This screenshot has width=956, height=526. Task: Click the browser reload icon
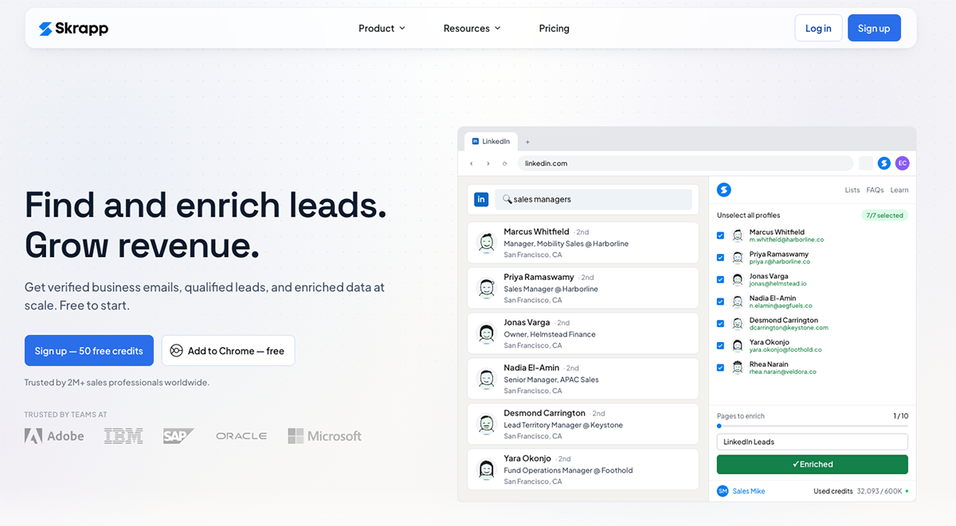(x=504, y=163)
